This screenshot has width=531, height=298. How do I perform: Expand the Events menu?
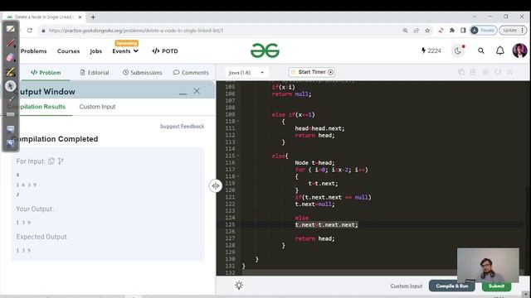coord(125,51)
